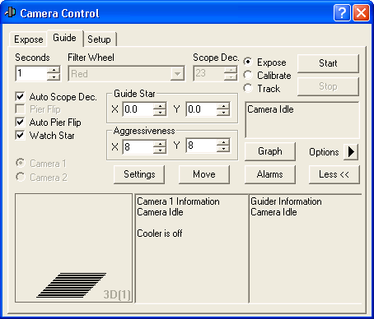Select the Calibrate radio button
Screen dimensions: 374x319
(248, 75)
